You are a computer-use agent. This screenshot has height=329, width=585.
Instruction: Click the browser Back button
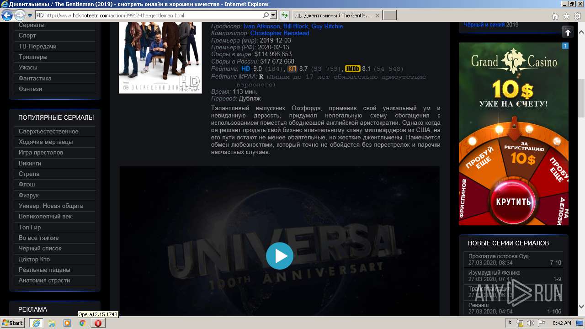point(7,15)
